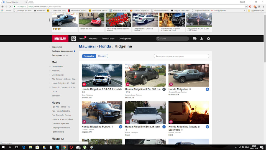Expand Альбомы plus in sidebar
266x150 pixels.
pos(50,71)
